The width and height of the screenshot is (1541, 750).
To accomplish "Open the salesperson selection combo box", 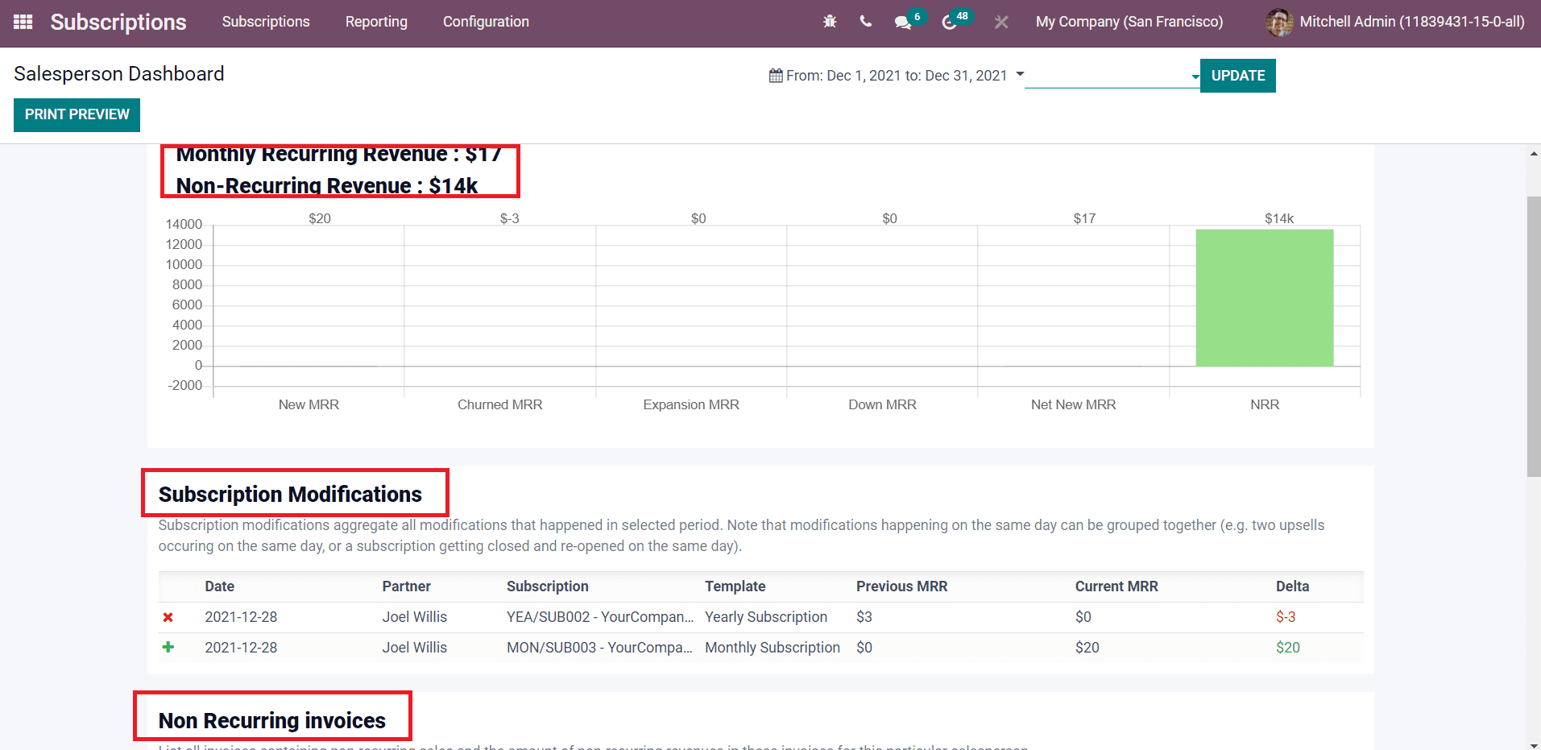I will pyautogui.click(x=1112, y=77).
